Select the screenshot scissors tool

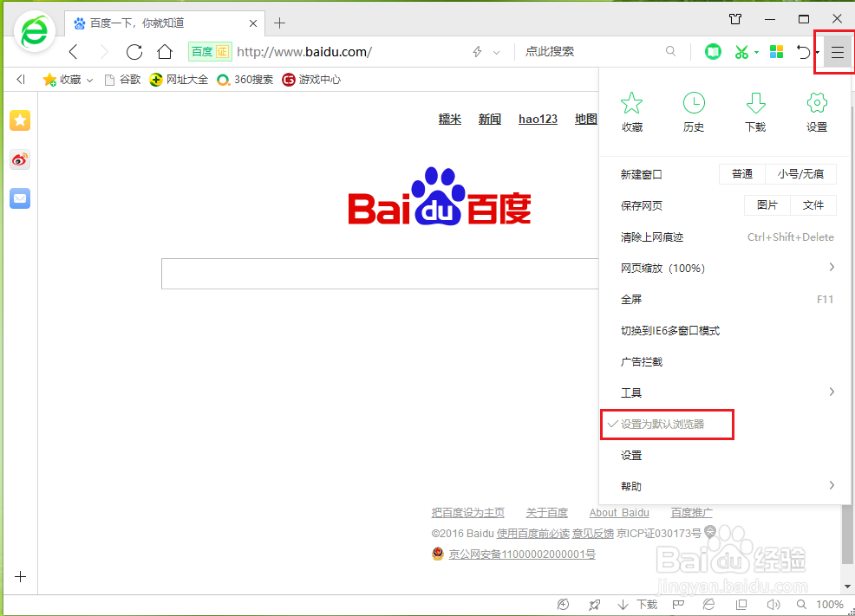743,52
